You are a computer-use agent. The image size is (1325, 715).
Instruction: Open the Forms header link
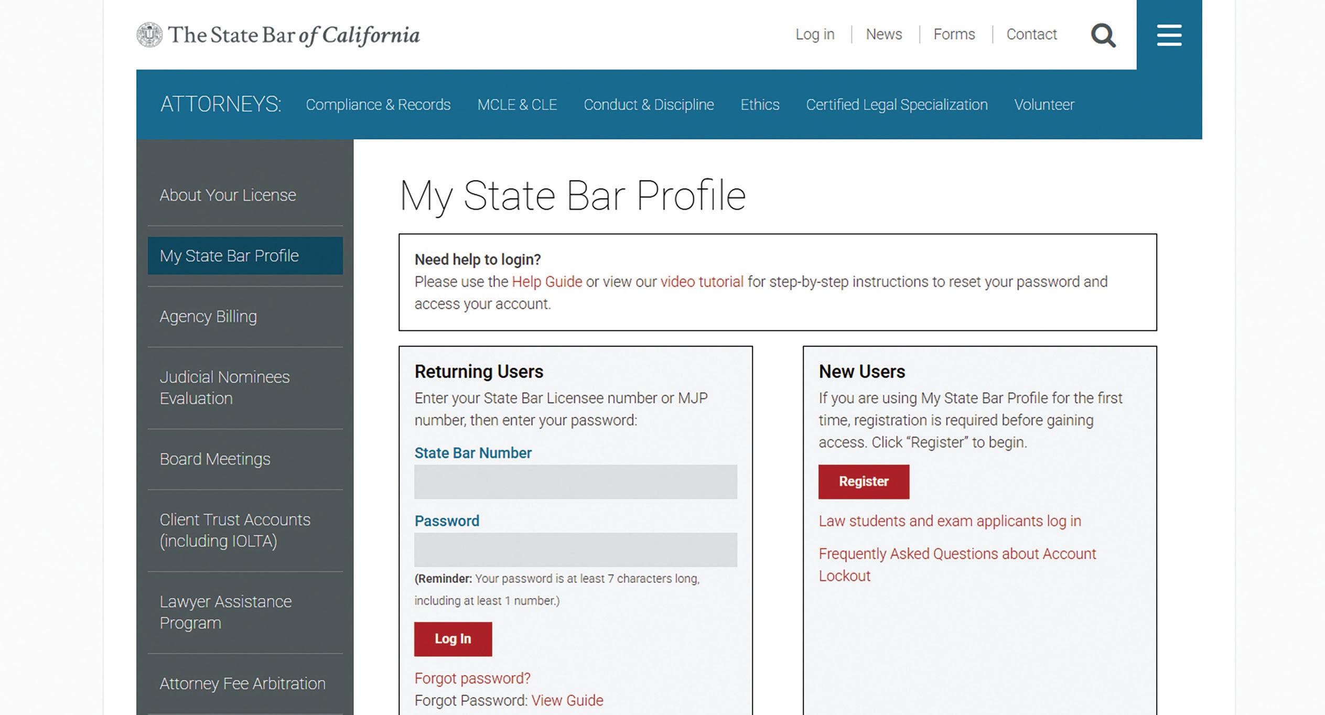[x=954, y=35]
